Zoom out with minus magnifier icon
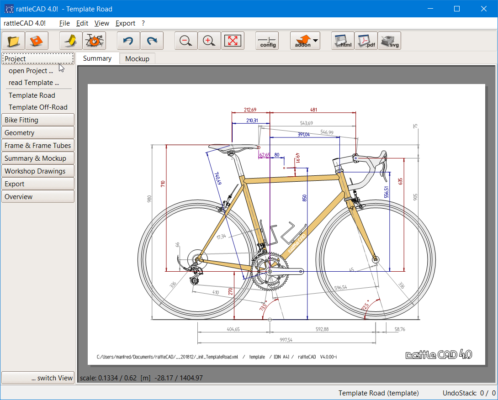This screenshot has height=400, width=498. (x=186, y=41)
